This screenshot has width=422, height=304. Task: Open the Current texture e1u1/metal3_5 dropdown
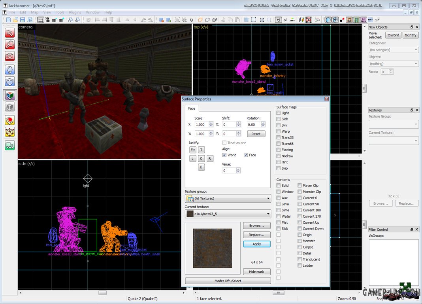coord(228,214)
